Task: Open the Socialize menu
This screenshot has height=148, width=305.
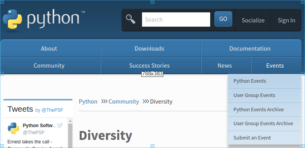Action: click(253, 20)
